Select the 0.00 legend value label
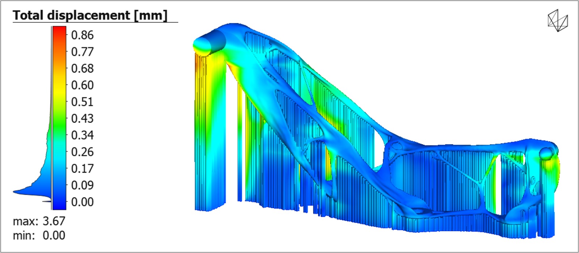The width and height of the screenshot is (579, 253). (82, 202)
